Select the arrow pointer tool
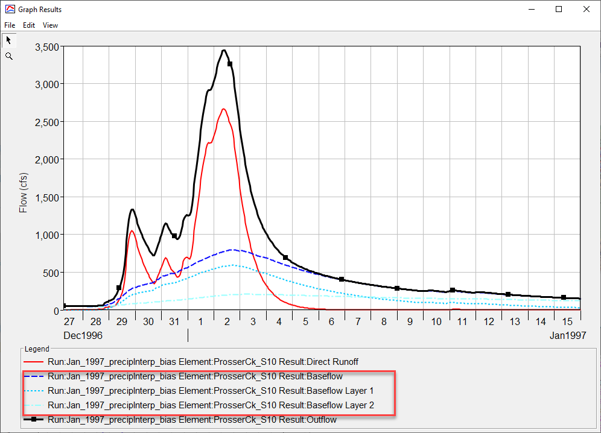The image size is (601, 433). 8,39
